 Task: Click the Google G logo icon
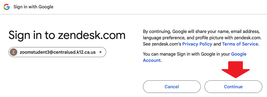tap(7, 7)
